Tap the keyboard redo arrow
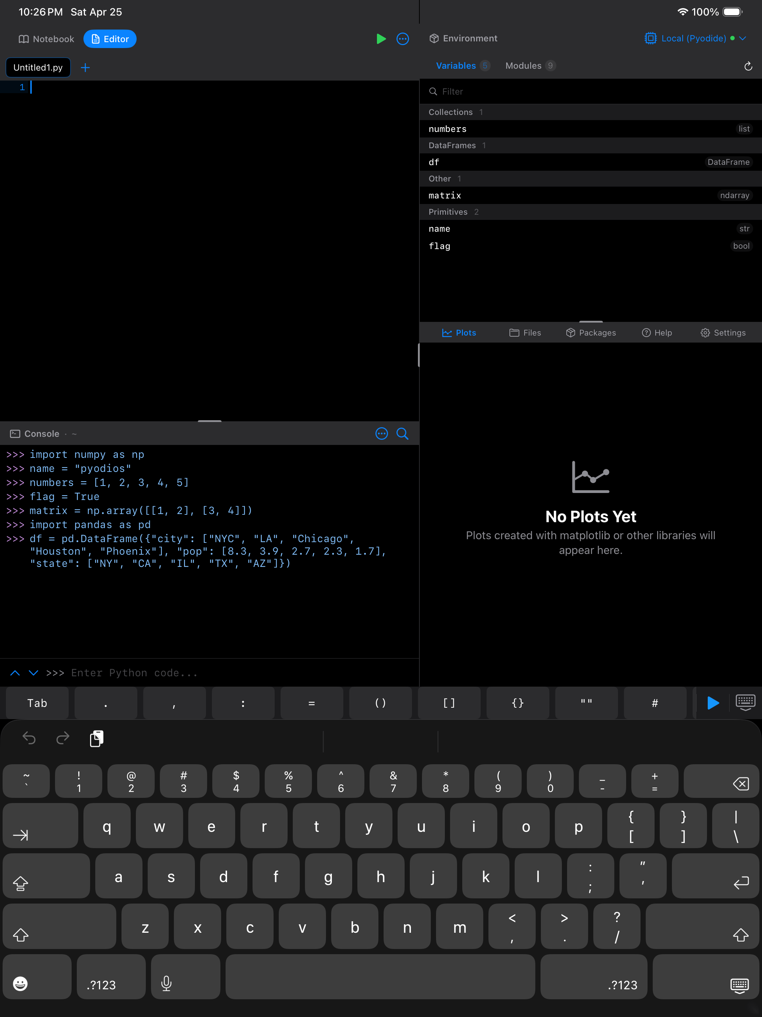This screenshot has height=1017, width=762. tap(63, 738)
